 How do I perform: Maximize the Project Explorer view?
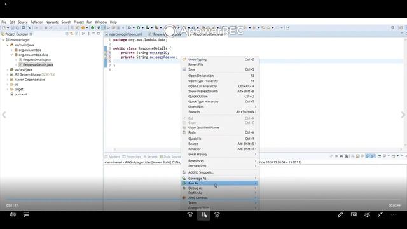99,34
